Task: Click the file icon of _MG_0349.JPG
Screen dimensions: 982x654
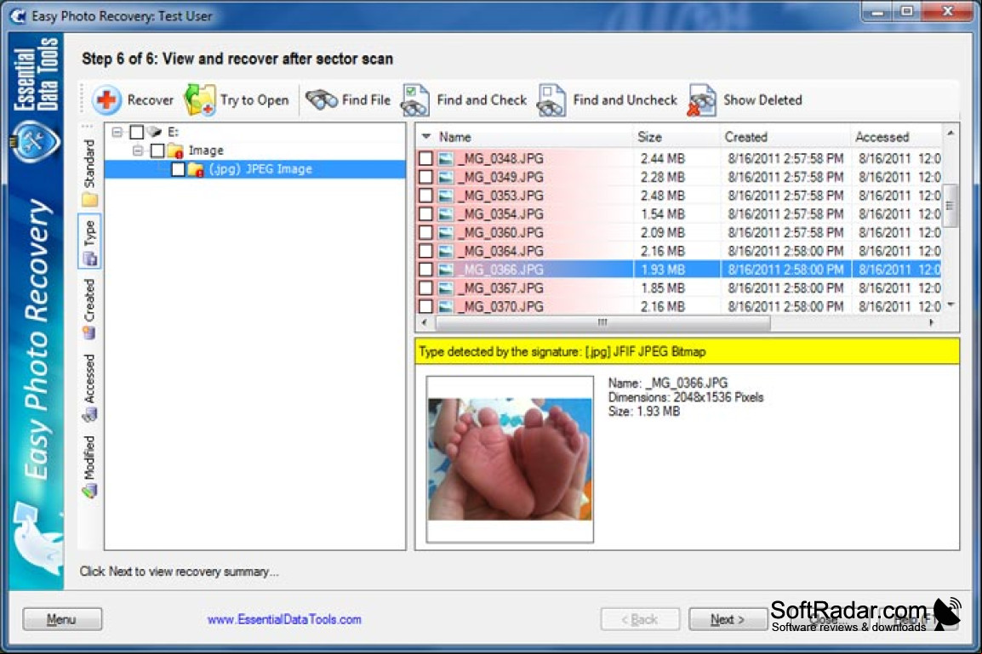Action: pyautogui.click(x=445, y=177)
